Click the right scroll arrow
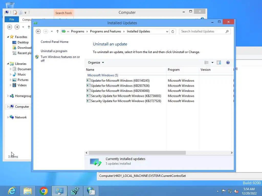 coord(232,153)
